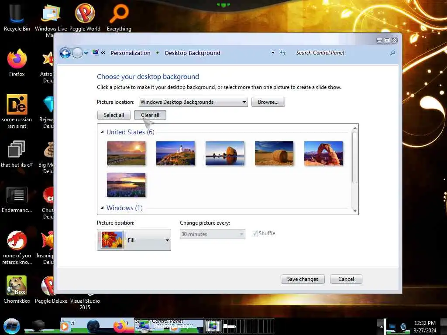Click the Bejeweled Deluxe diamond icon
The width and height of the screenshot is (447, 335).
point(48,111)
